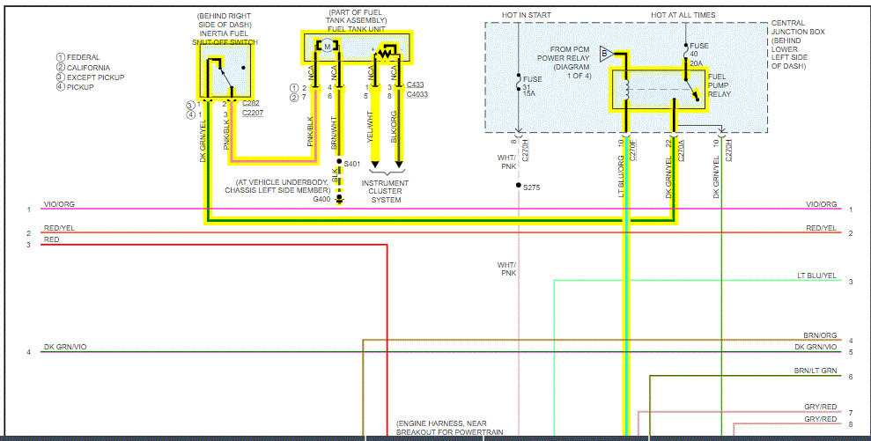Click 'DK GRN/YEL' label below inertia switch

[x=203, y=141]
